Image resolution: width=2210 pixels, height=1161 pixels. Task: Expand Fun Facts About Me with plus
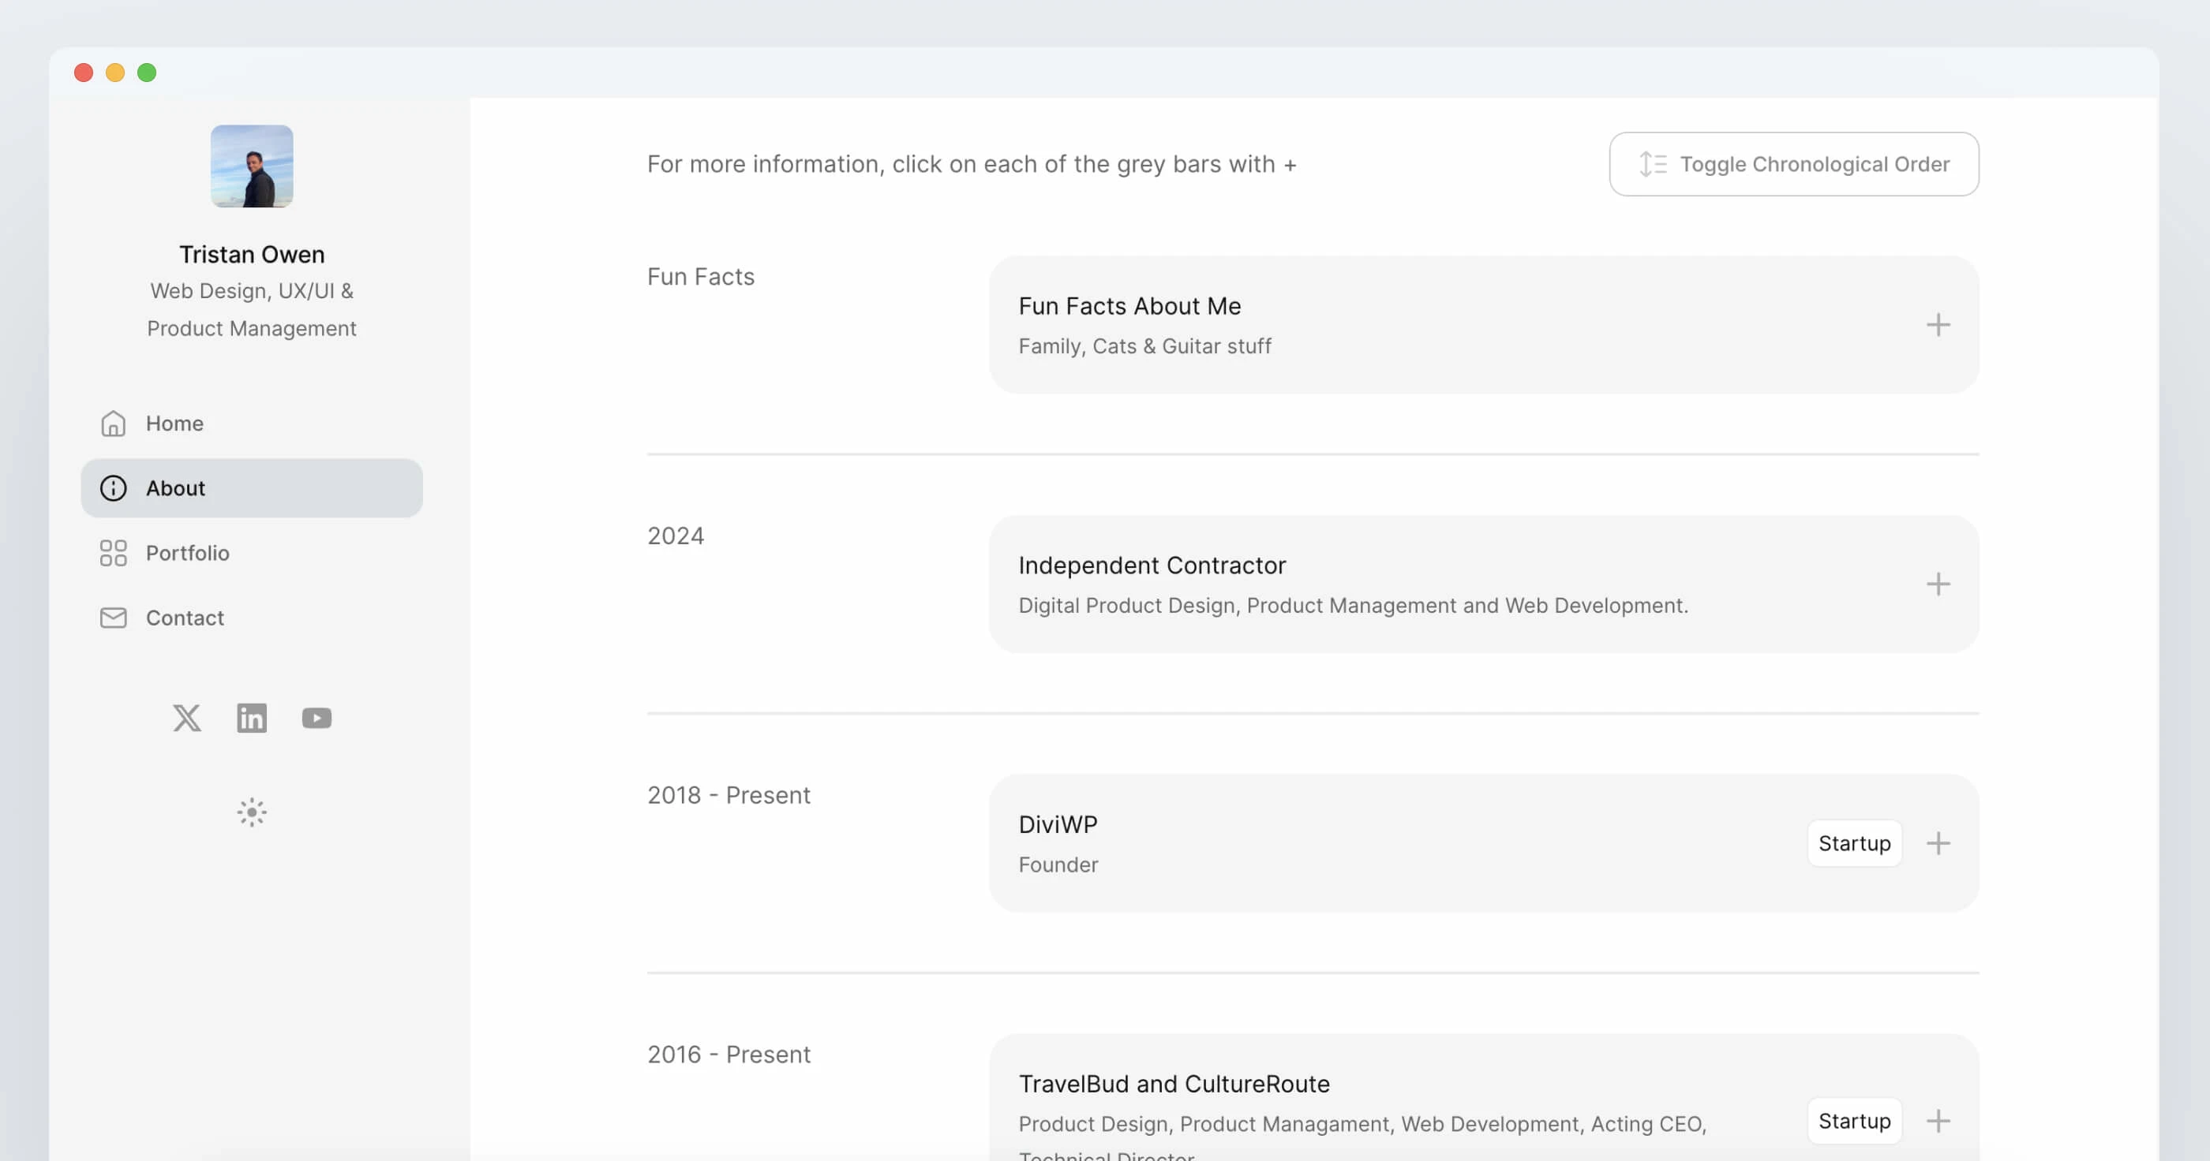pyautogui.click(x=1937, y=325)
